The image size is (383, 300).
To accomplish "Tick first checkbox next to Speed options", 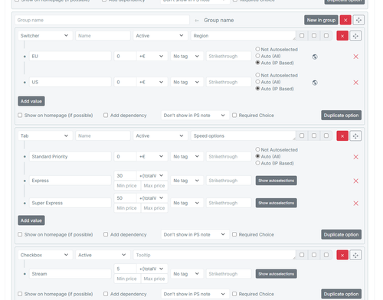I will point(302,135).
